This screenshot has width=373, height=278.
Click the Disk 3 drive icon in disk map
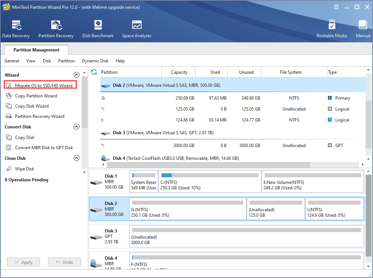(96, 237)
